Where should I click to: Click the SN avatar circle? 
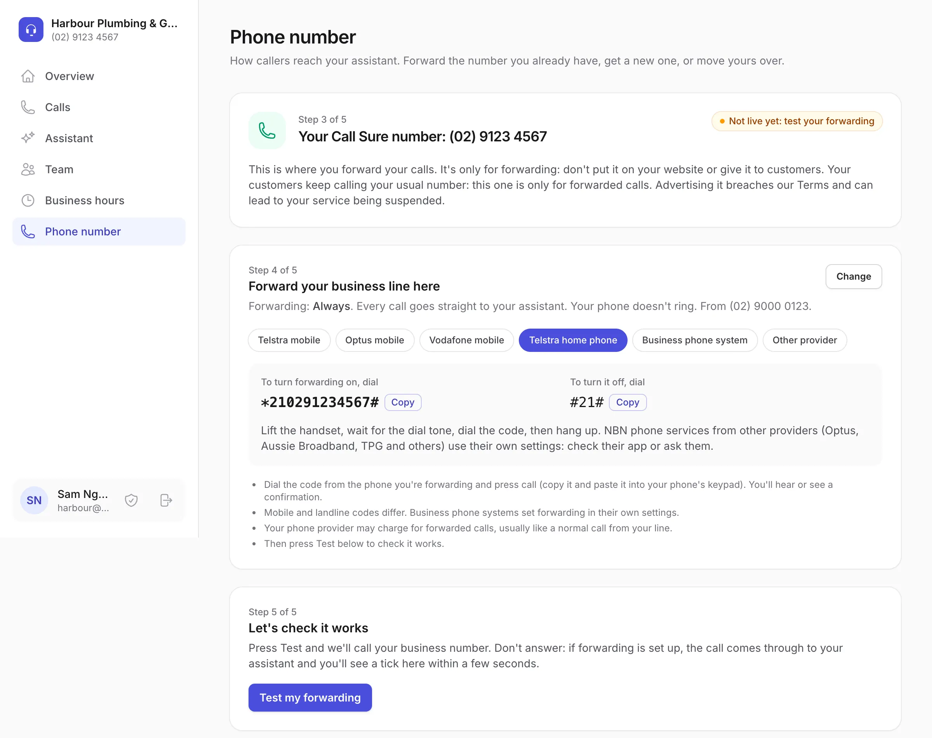[x=34, y=500]
